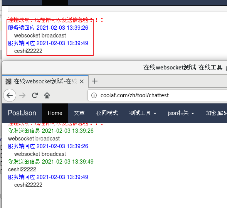Open a new tab with the plus button
The width and height of the screenshot is (227, 208).
pyautogui.click(x=95, y=81)
